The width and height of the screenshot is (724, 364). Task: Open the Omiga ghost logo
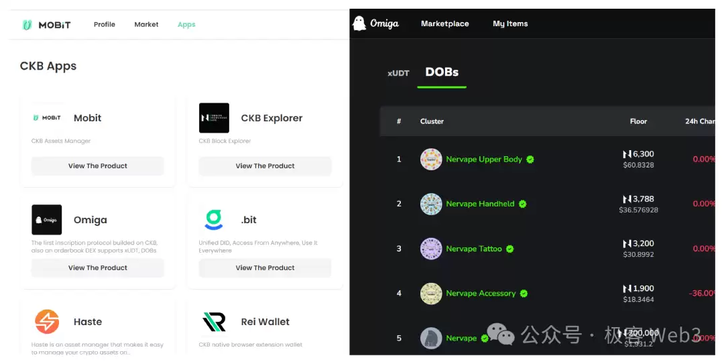pos(375,23)
